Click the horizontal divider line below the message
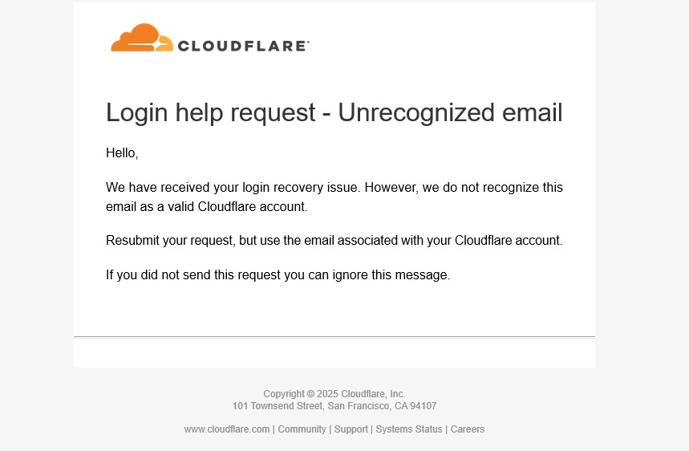The width and height of the screenshot is (689, 451). pos(334,337)
